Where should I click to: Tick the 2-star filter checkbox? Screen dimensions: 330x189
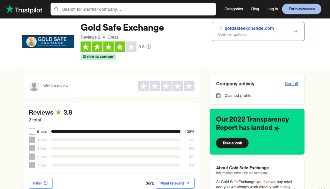tap(32, 156)
